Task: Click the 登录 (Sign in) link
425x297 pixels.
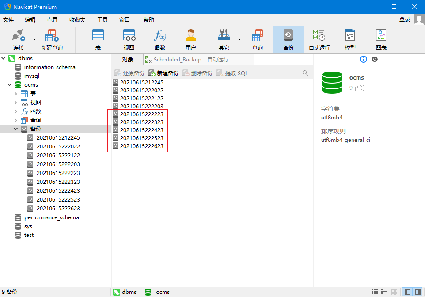Action: [x=404, y=19]
